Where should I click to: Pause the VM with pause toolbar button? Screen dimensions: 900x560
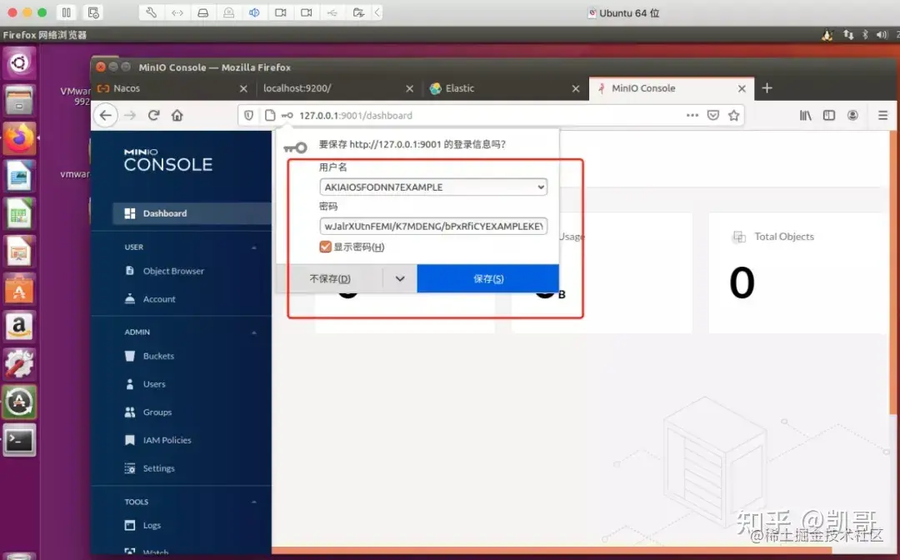tap(67, 12)
